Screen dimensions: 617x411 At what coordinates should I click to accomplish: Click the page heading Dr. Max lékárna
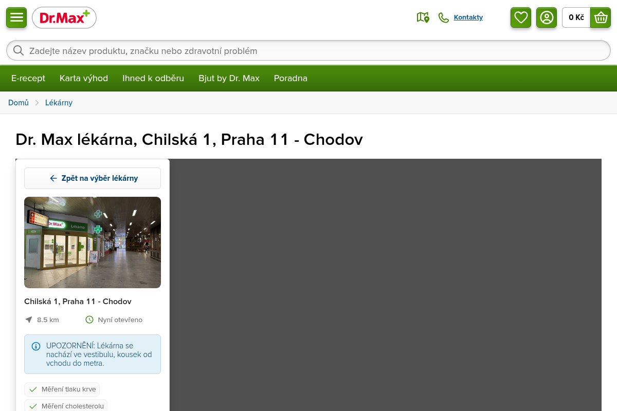(x=189, y=139)
